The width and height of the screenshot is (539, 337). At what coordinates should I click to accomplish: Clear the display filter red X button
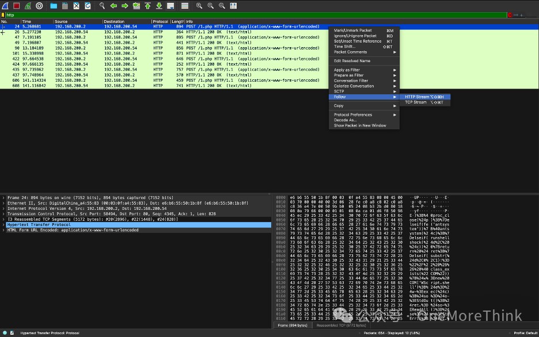pos(510,15)
